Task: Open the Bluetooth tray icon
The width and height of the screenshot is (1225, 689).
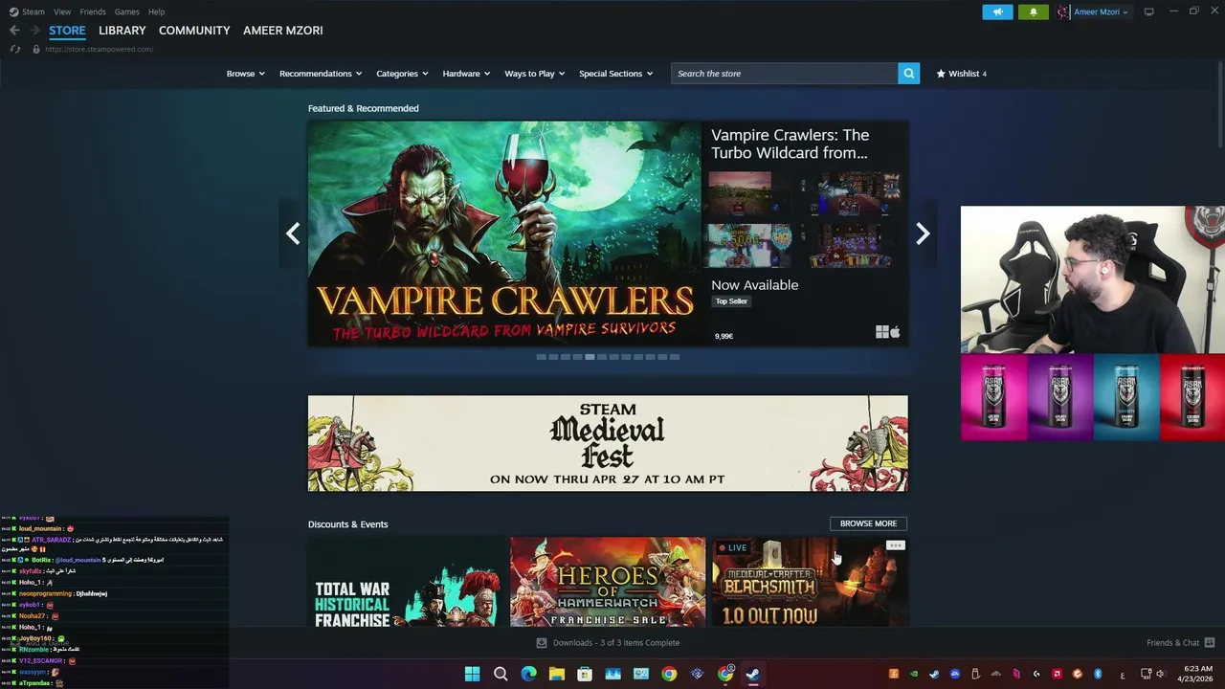Action: point(1098,674)
